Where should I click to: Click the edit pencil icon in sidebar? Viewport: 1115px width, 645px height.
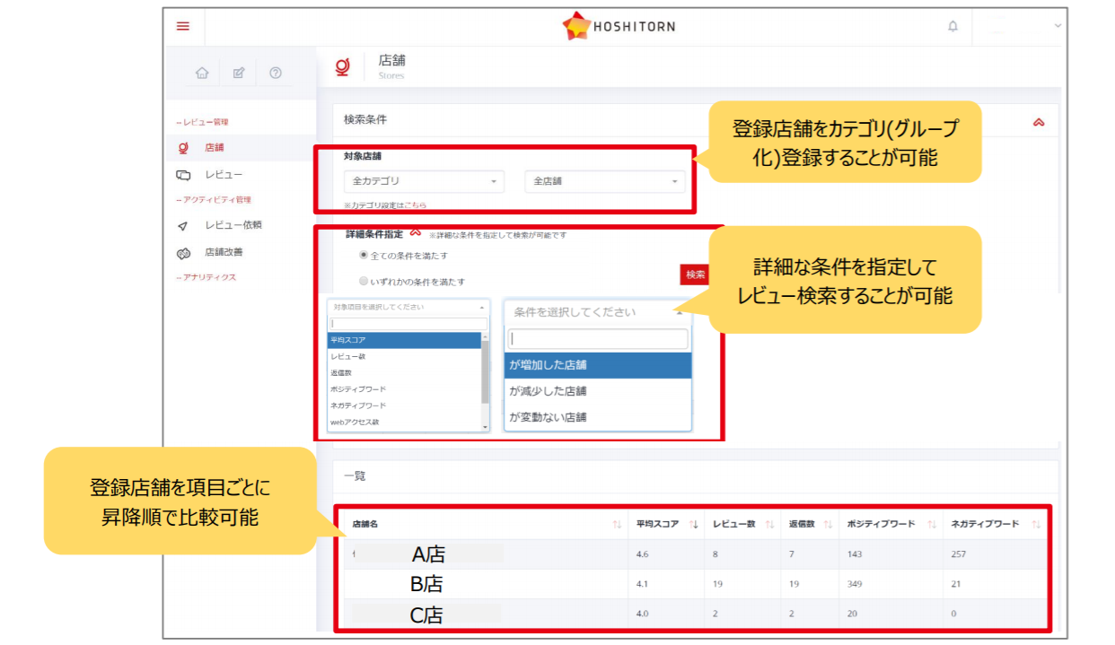click(x=239, y=73)
